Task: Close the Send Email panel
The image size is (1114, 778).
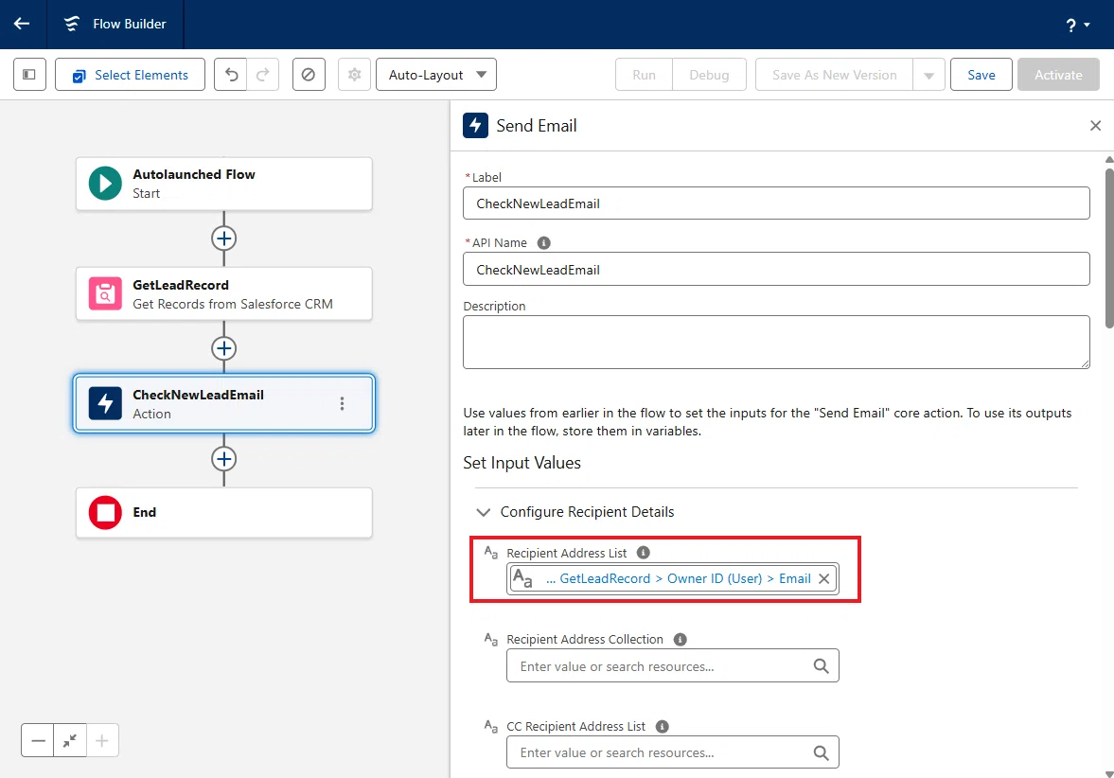Action: 1095,126
